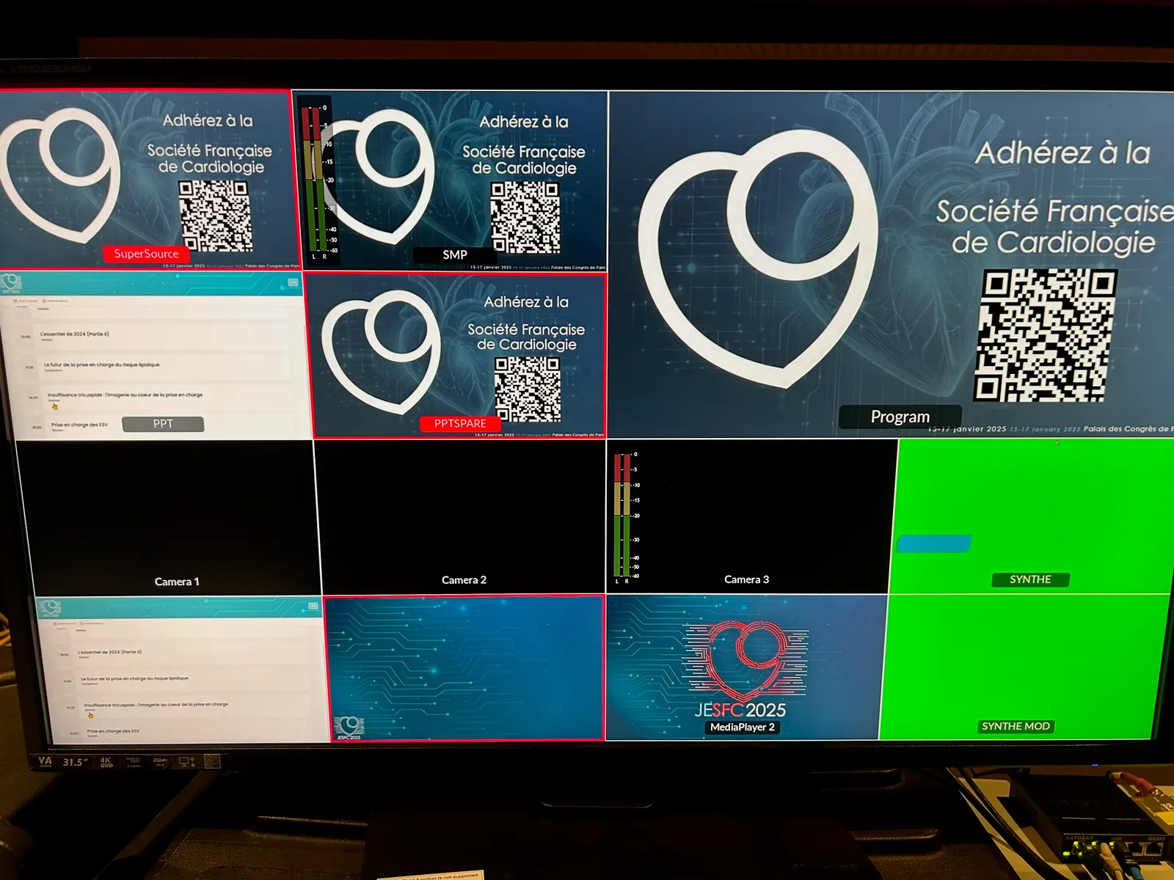1174x880 pixels.
Task: Click the large QR code in the Program view
Action: (x=1044, y=335)
